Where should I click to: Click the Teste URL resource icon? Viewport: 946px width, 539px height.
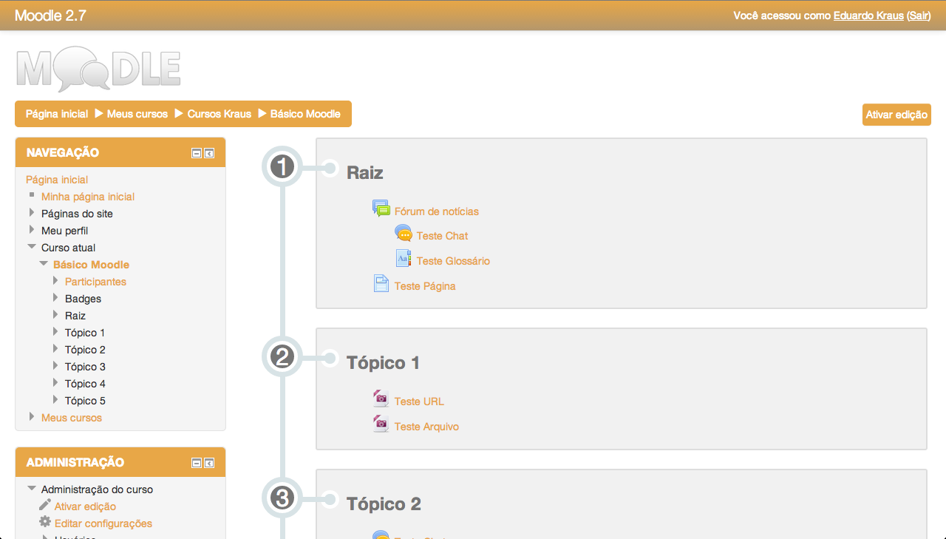pos(381,399)
